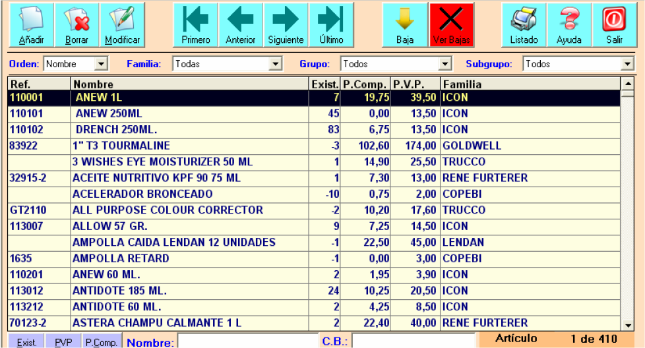Click the Nombre column header

coord(190,84)
